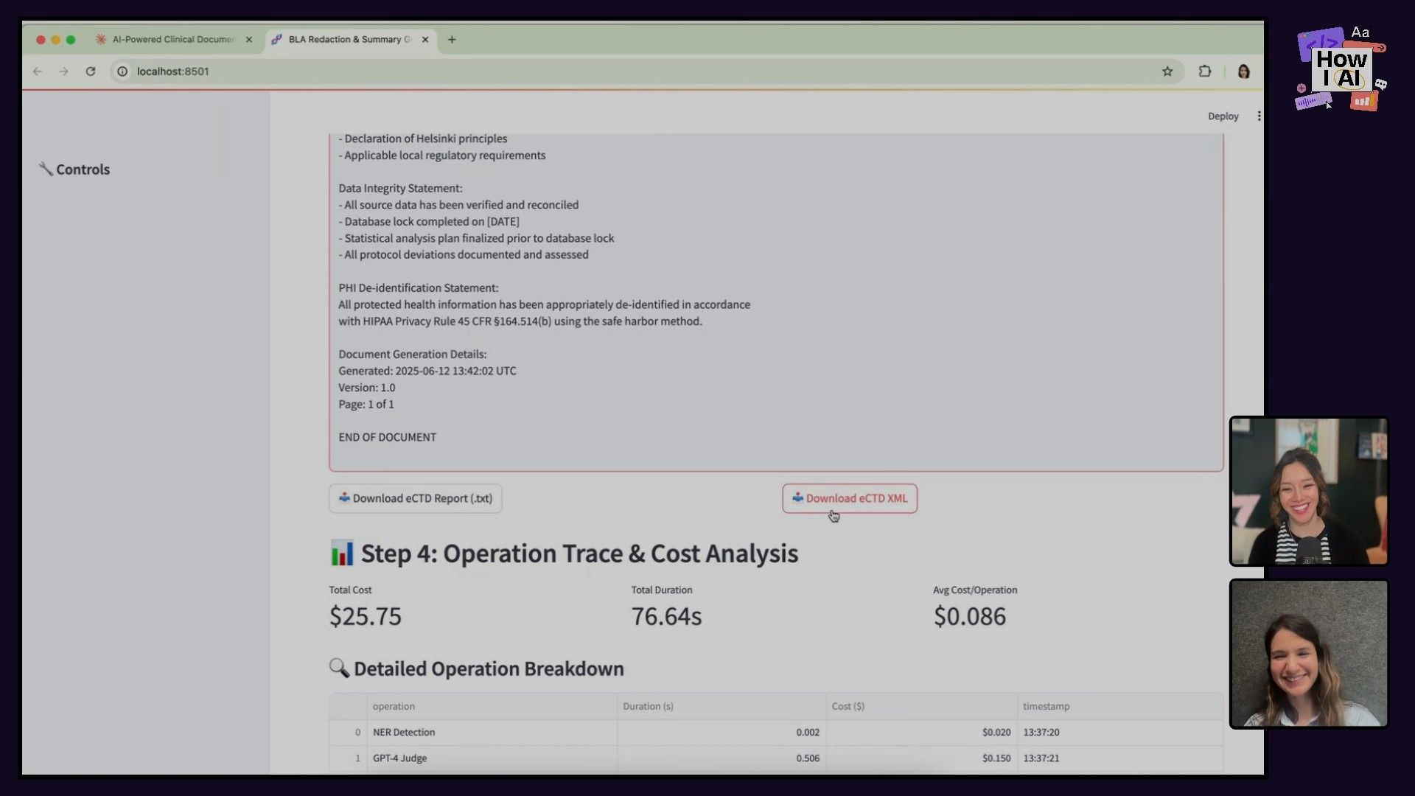
Task: Click the browser forward arrow
Action: coord(64,71)
